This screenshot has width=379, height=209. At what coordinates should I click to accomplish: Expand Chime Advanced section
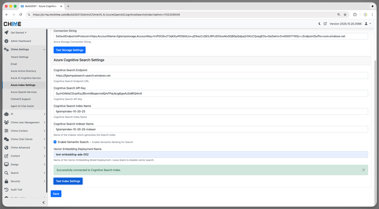[44, 147]
